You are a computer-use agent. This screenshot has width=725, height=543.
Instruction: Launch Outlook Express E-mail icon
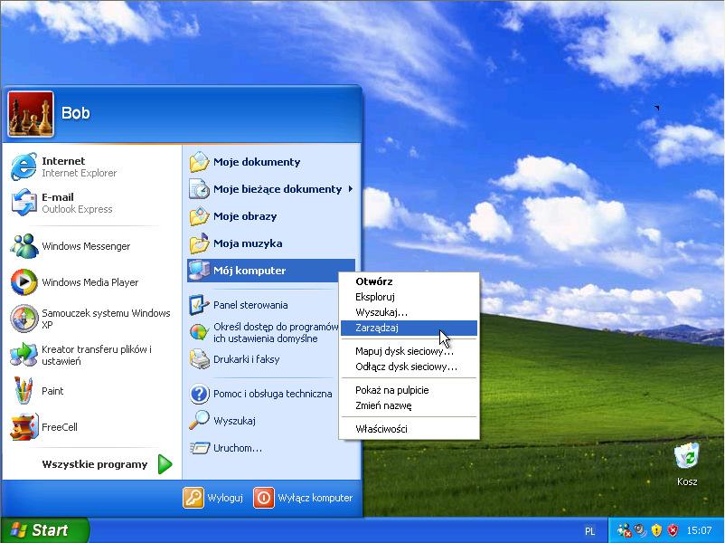24,203
